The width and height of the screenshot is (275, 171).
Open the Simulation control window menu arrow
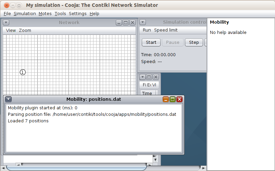point(143,23)
